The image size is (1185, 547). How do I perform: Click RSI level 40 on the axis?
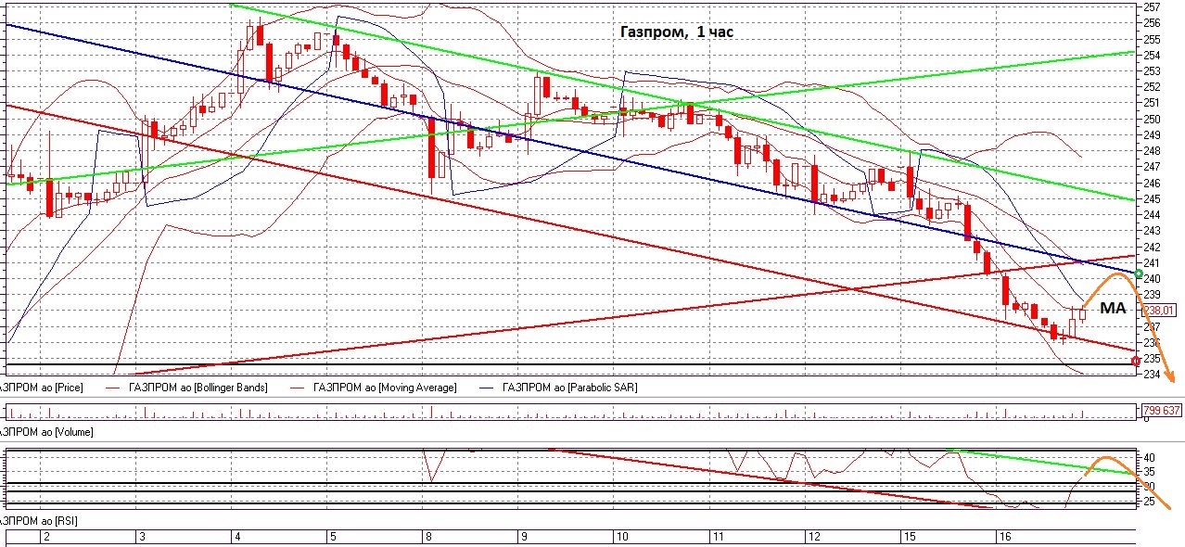click(1149, 457)
